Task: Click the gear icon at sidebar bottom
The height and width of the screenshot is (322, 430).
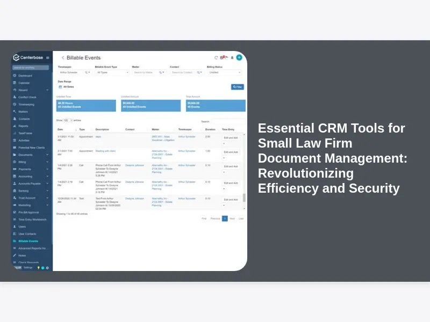Action: click(x=47, y=267)
